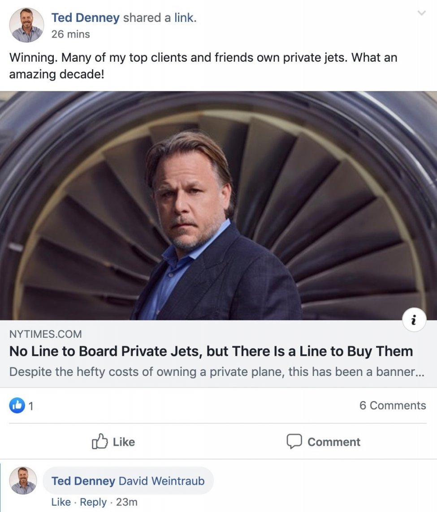Click the shared 'link' hyperlink in header
Viewport: 437px width, 512px height.
(x=184, y=18)
